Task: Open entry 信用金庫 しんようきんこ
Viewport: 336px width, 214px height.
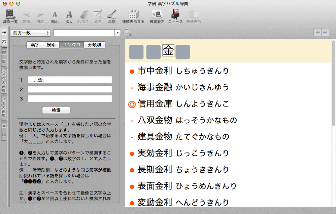Action: (183, 104)
